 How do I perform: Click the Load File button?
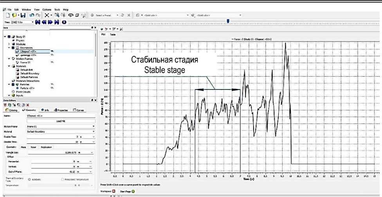61,121
